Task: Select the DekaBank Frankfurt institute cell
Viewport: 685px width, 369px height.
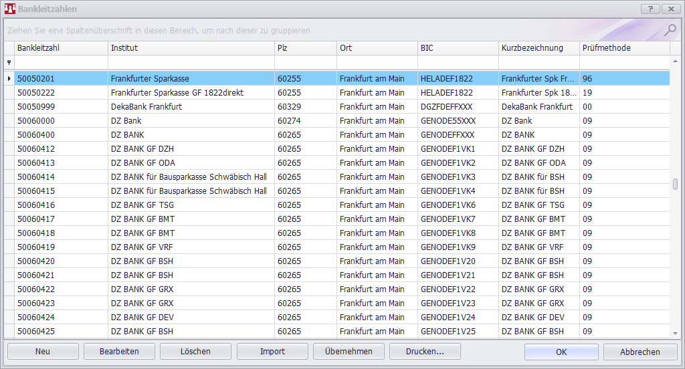Action: point(191,106)
